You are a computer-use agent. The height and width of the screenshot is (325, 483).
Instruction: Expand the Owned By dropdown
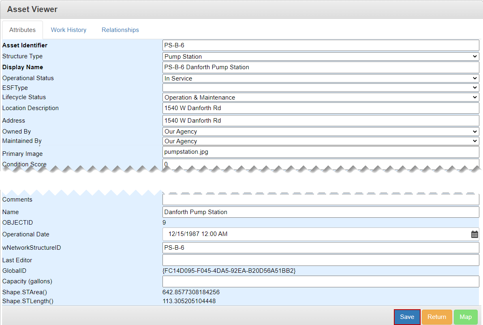[x=321, y=132]
